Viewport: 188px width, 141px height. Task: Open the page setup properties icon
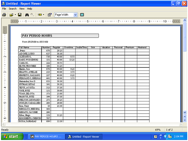tap(50, 15)
